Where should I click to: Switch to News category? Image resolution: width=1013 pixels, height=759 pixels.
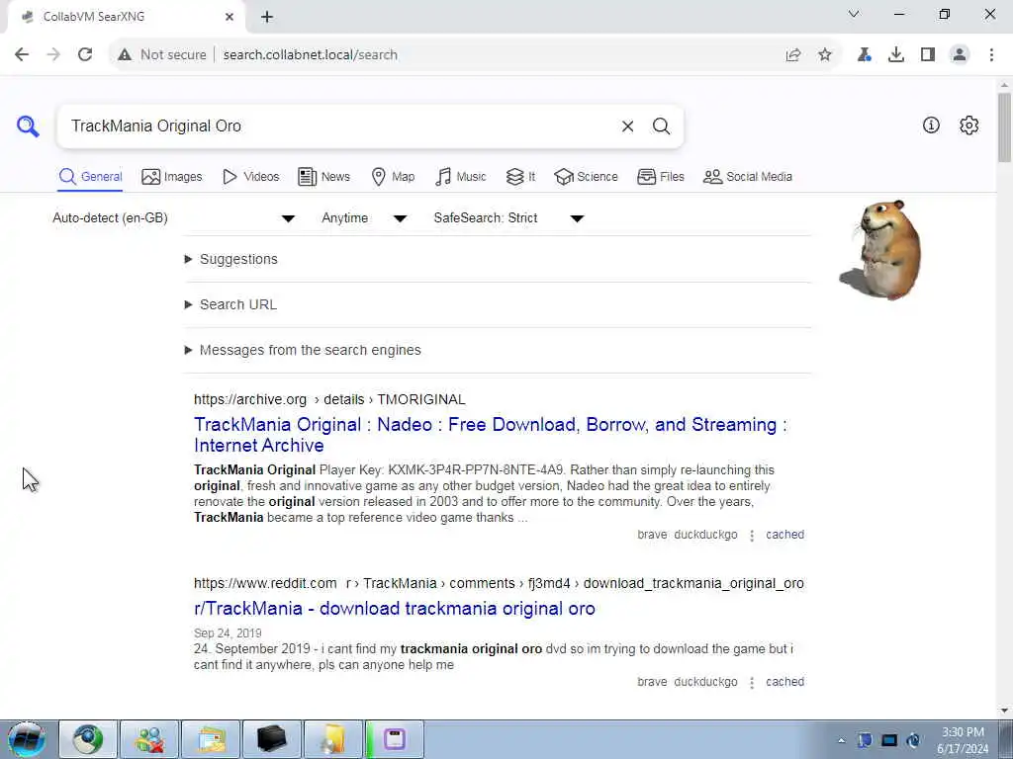pos(323,177)
